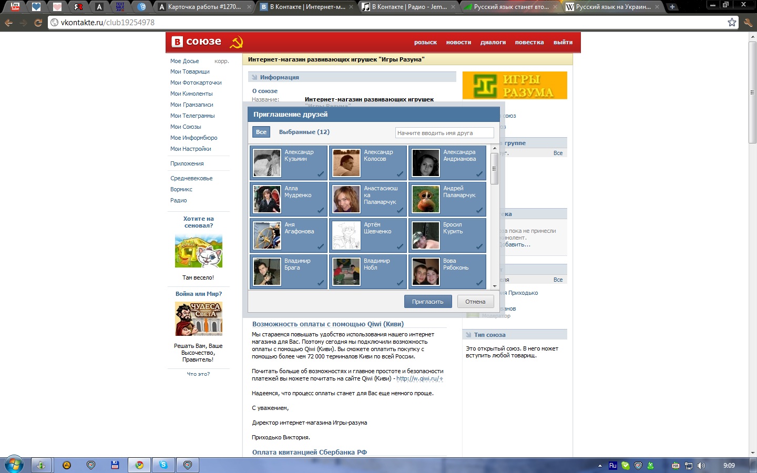Viewport: 757px width, 473px height.
Task: Open a new browser tab
Action: (x=672, y=7)
